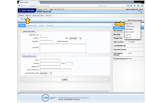Screen dimensions: 146x103
Task: Open the browser downloads arrow icon
Action: coord(135,6)
